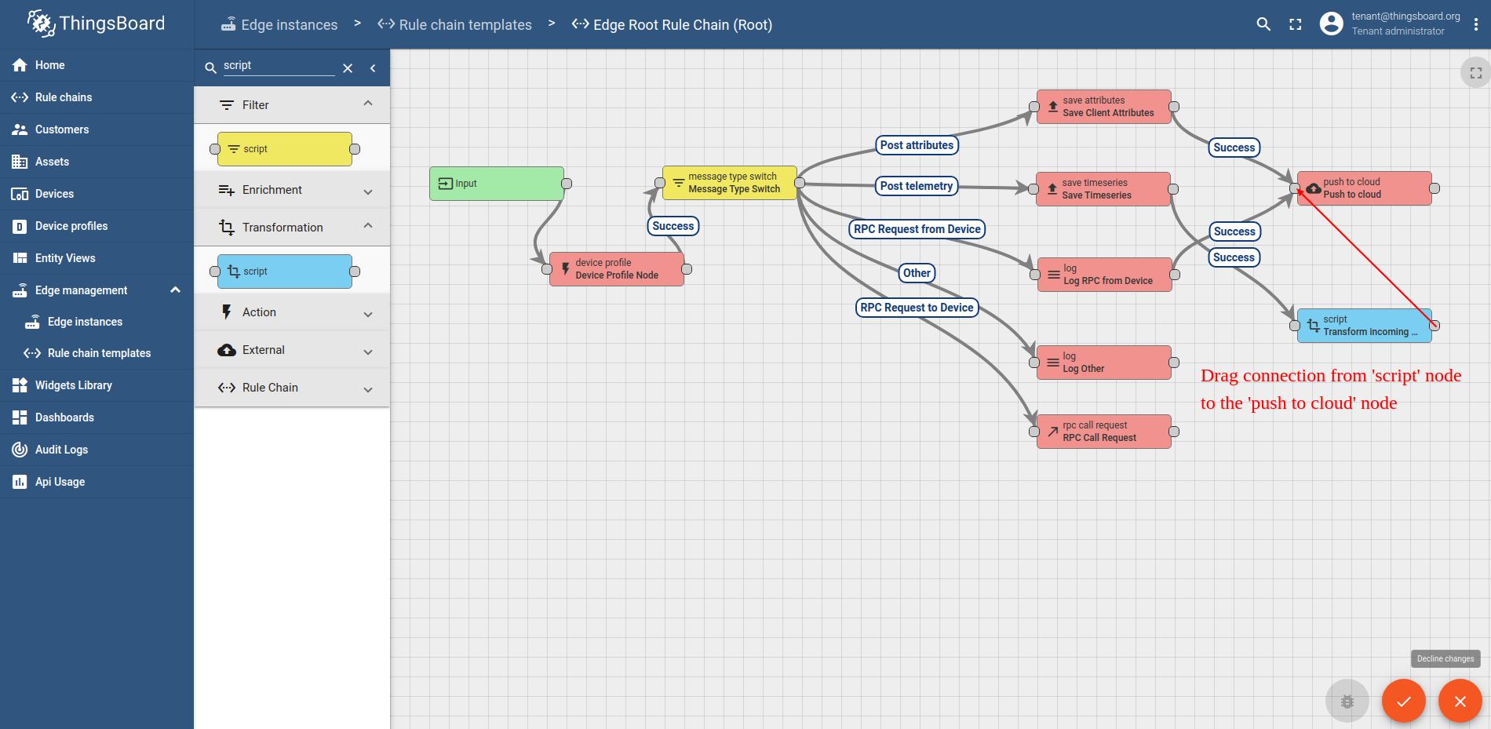Select yellow filter script node in library

tap(284, 149)
